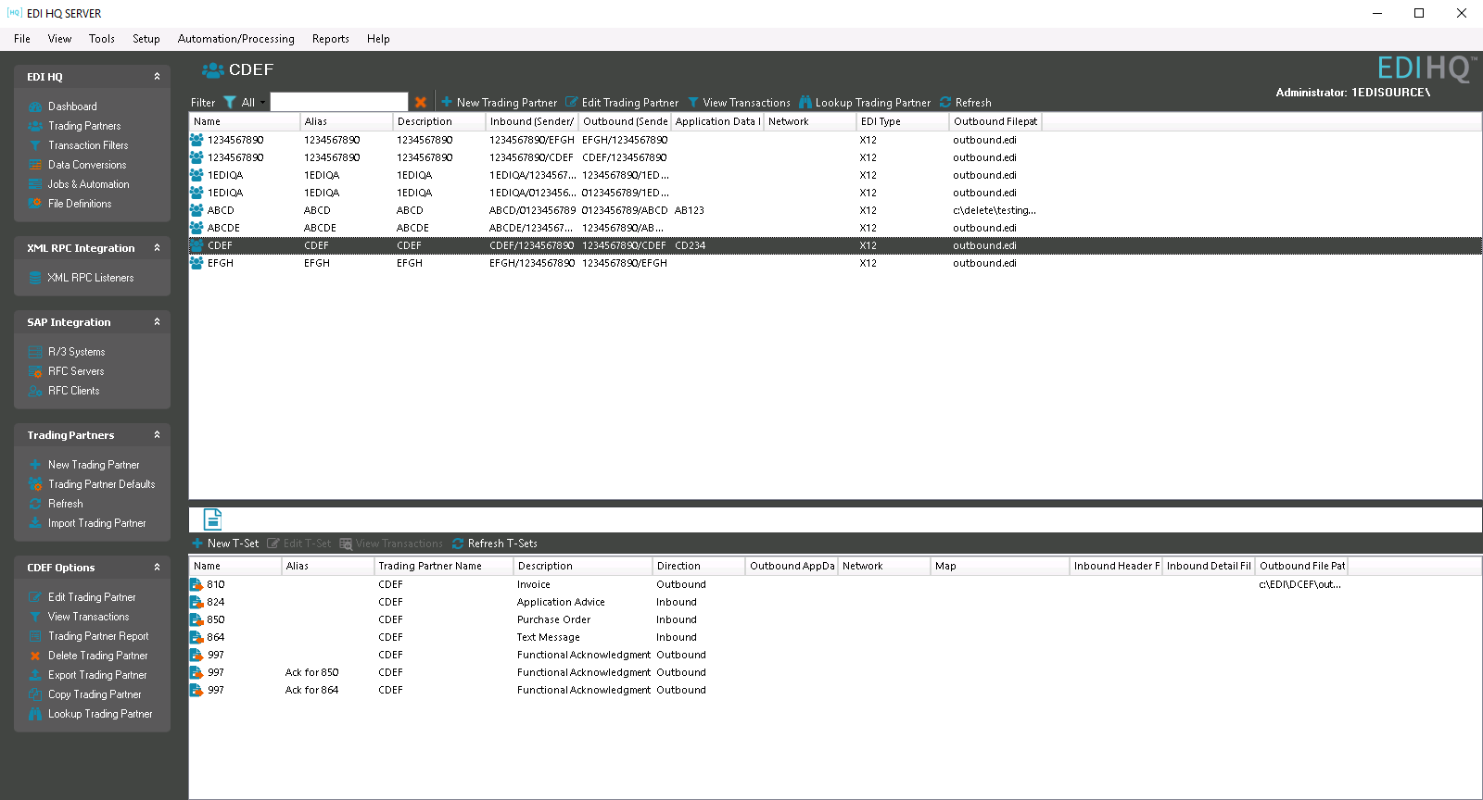1483x800 pixels.
Task: Open the Setup menu
Action: (x=146, y=39)
